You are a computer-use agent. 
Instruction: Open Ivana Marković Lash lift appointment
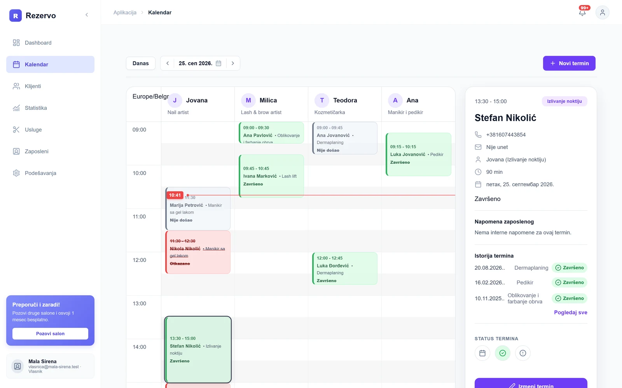click(x=271, y=176)
